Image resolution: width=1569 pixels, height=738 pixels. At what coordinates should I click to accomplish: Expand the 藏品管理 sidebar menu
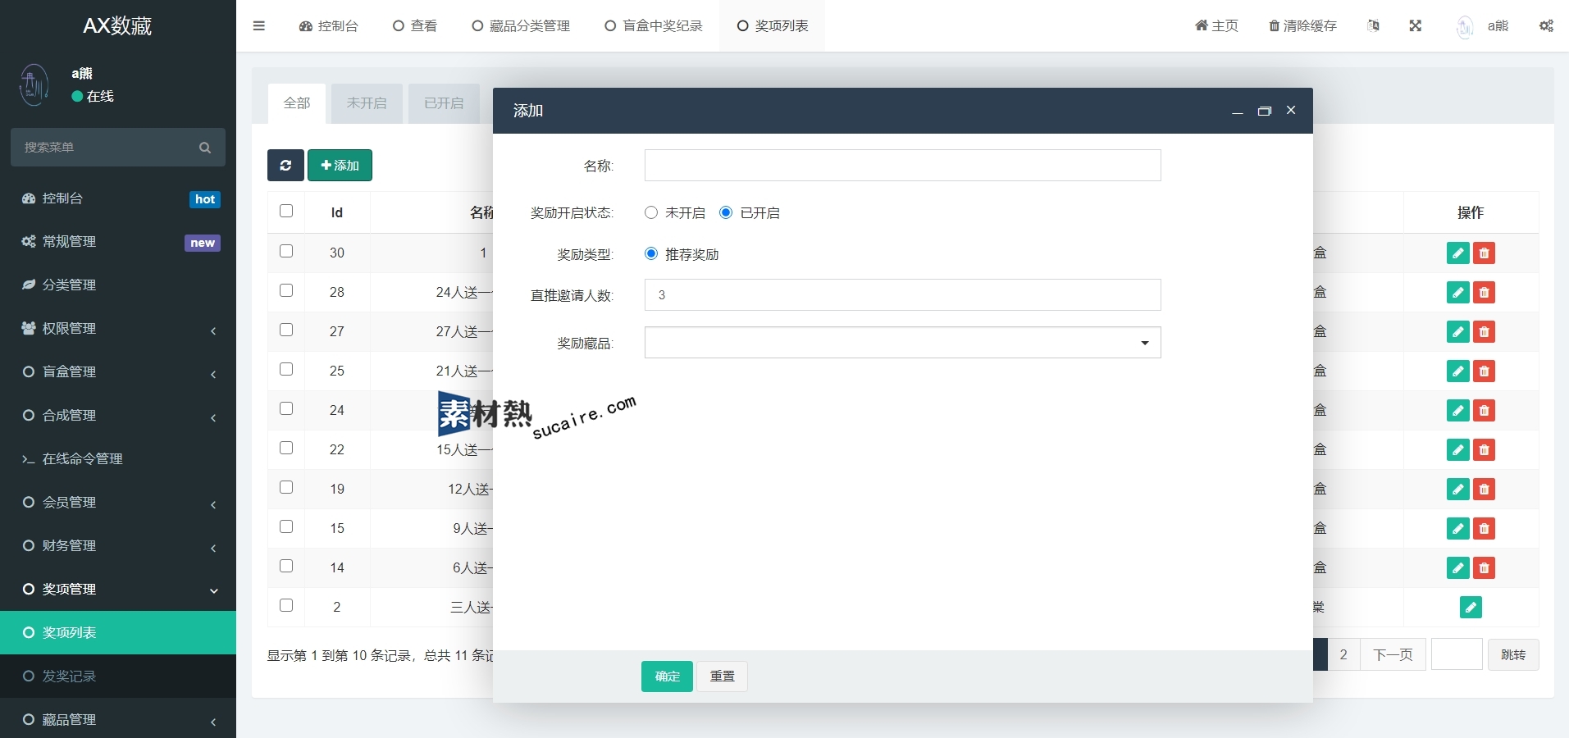tap(118, 720)
